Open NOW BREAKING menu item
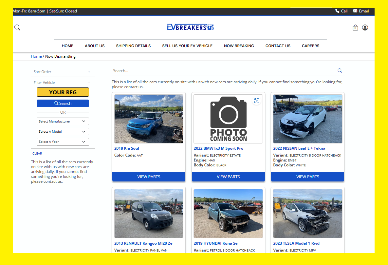The width and height of the screenshot is (388, 265). (x=239, y=46)
